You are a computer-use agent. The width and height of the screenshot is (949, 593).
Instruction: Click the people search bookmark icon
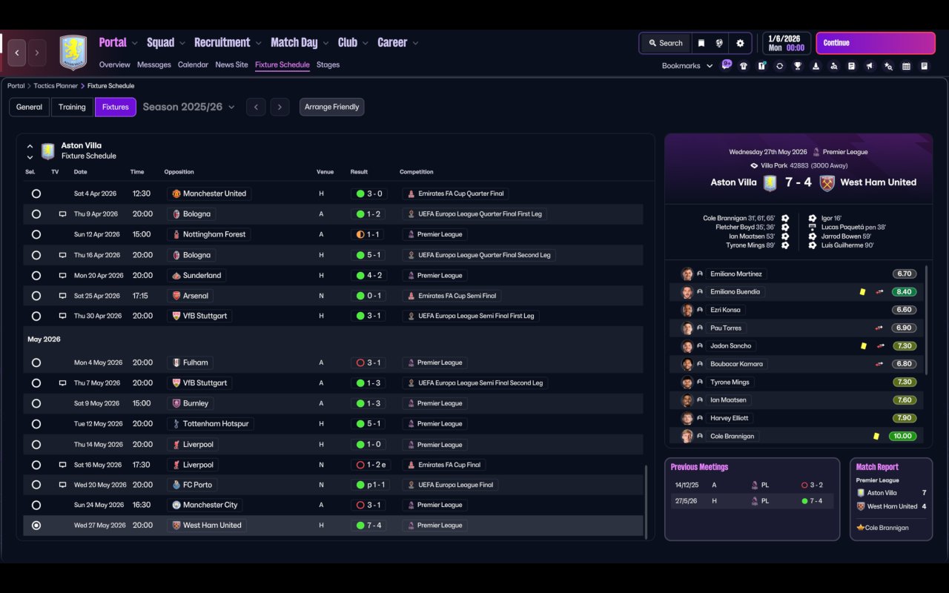(x=834, y=66)
